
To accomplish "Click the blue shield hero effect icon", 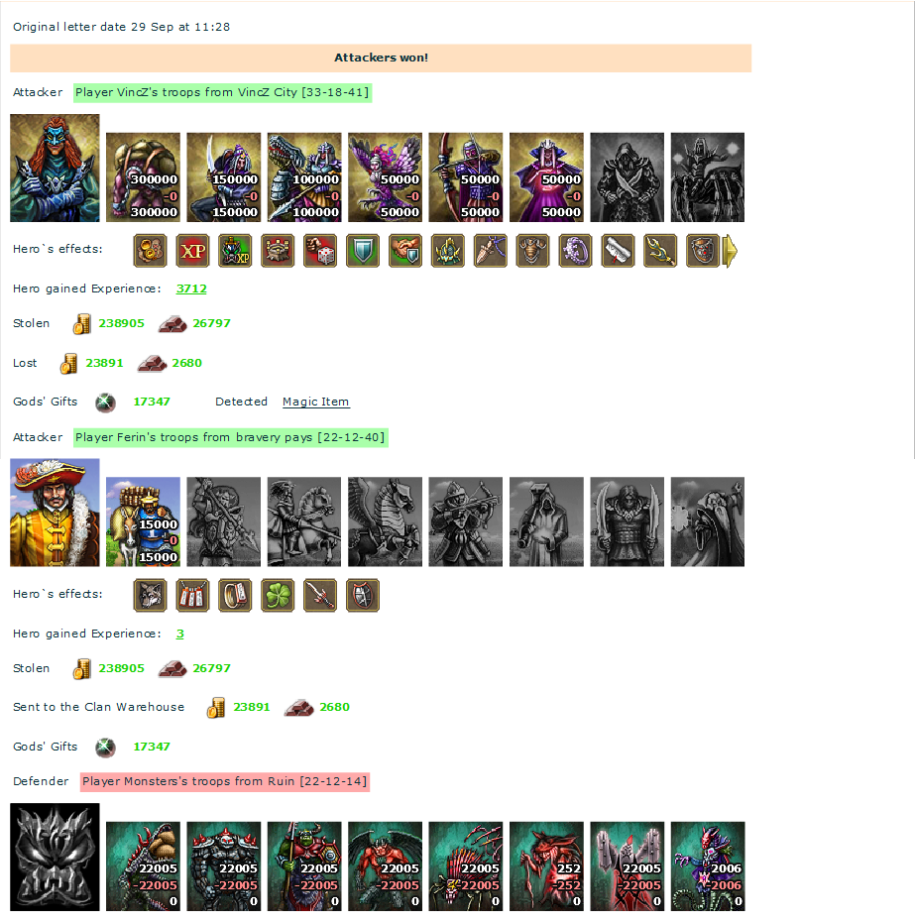I will click(x=363, y=251).
